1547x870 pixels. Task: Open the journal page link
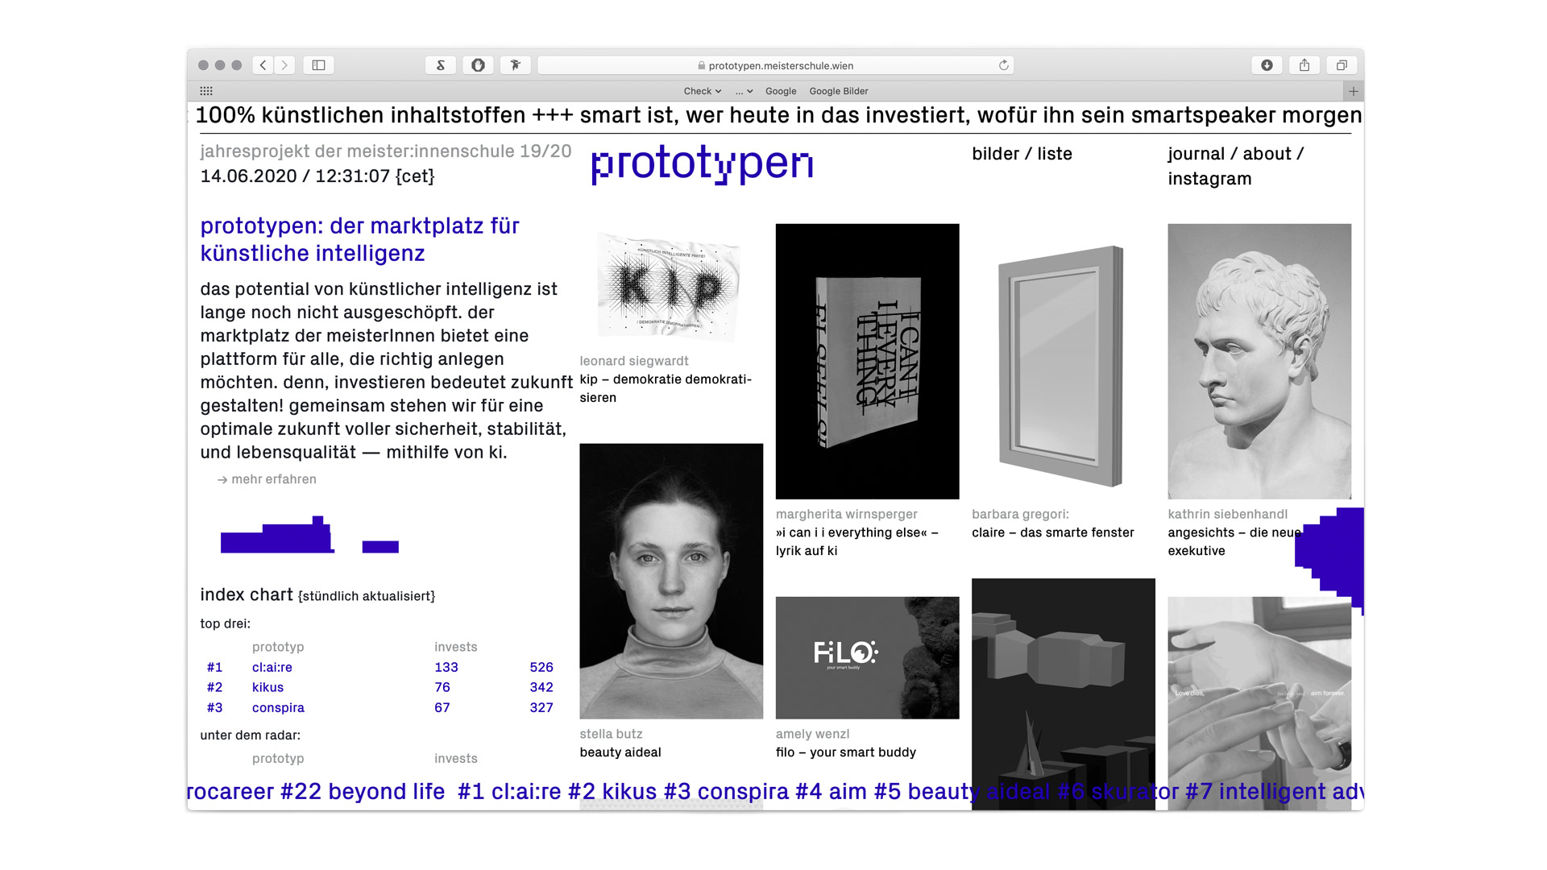pos(1196,154)
